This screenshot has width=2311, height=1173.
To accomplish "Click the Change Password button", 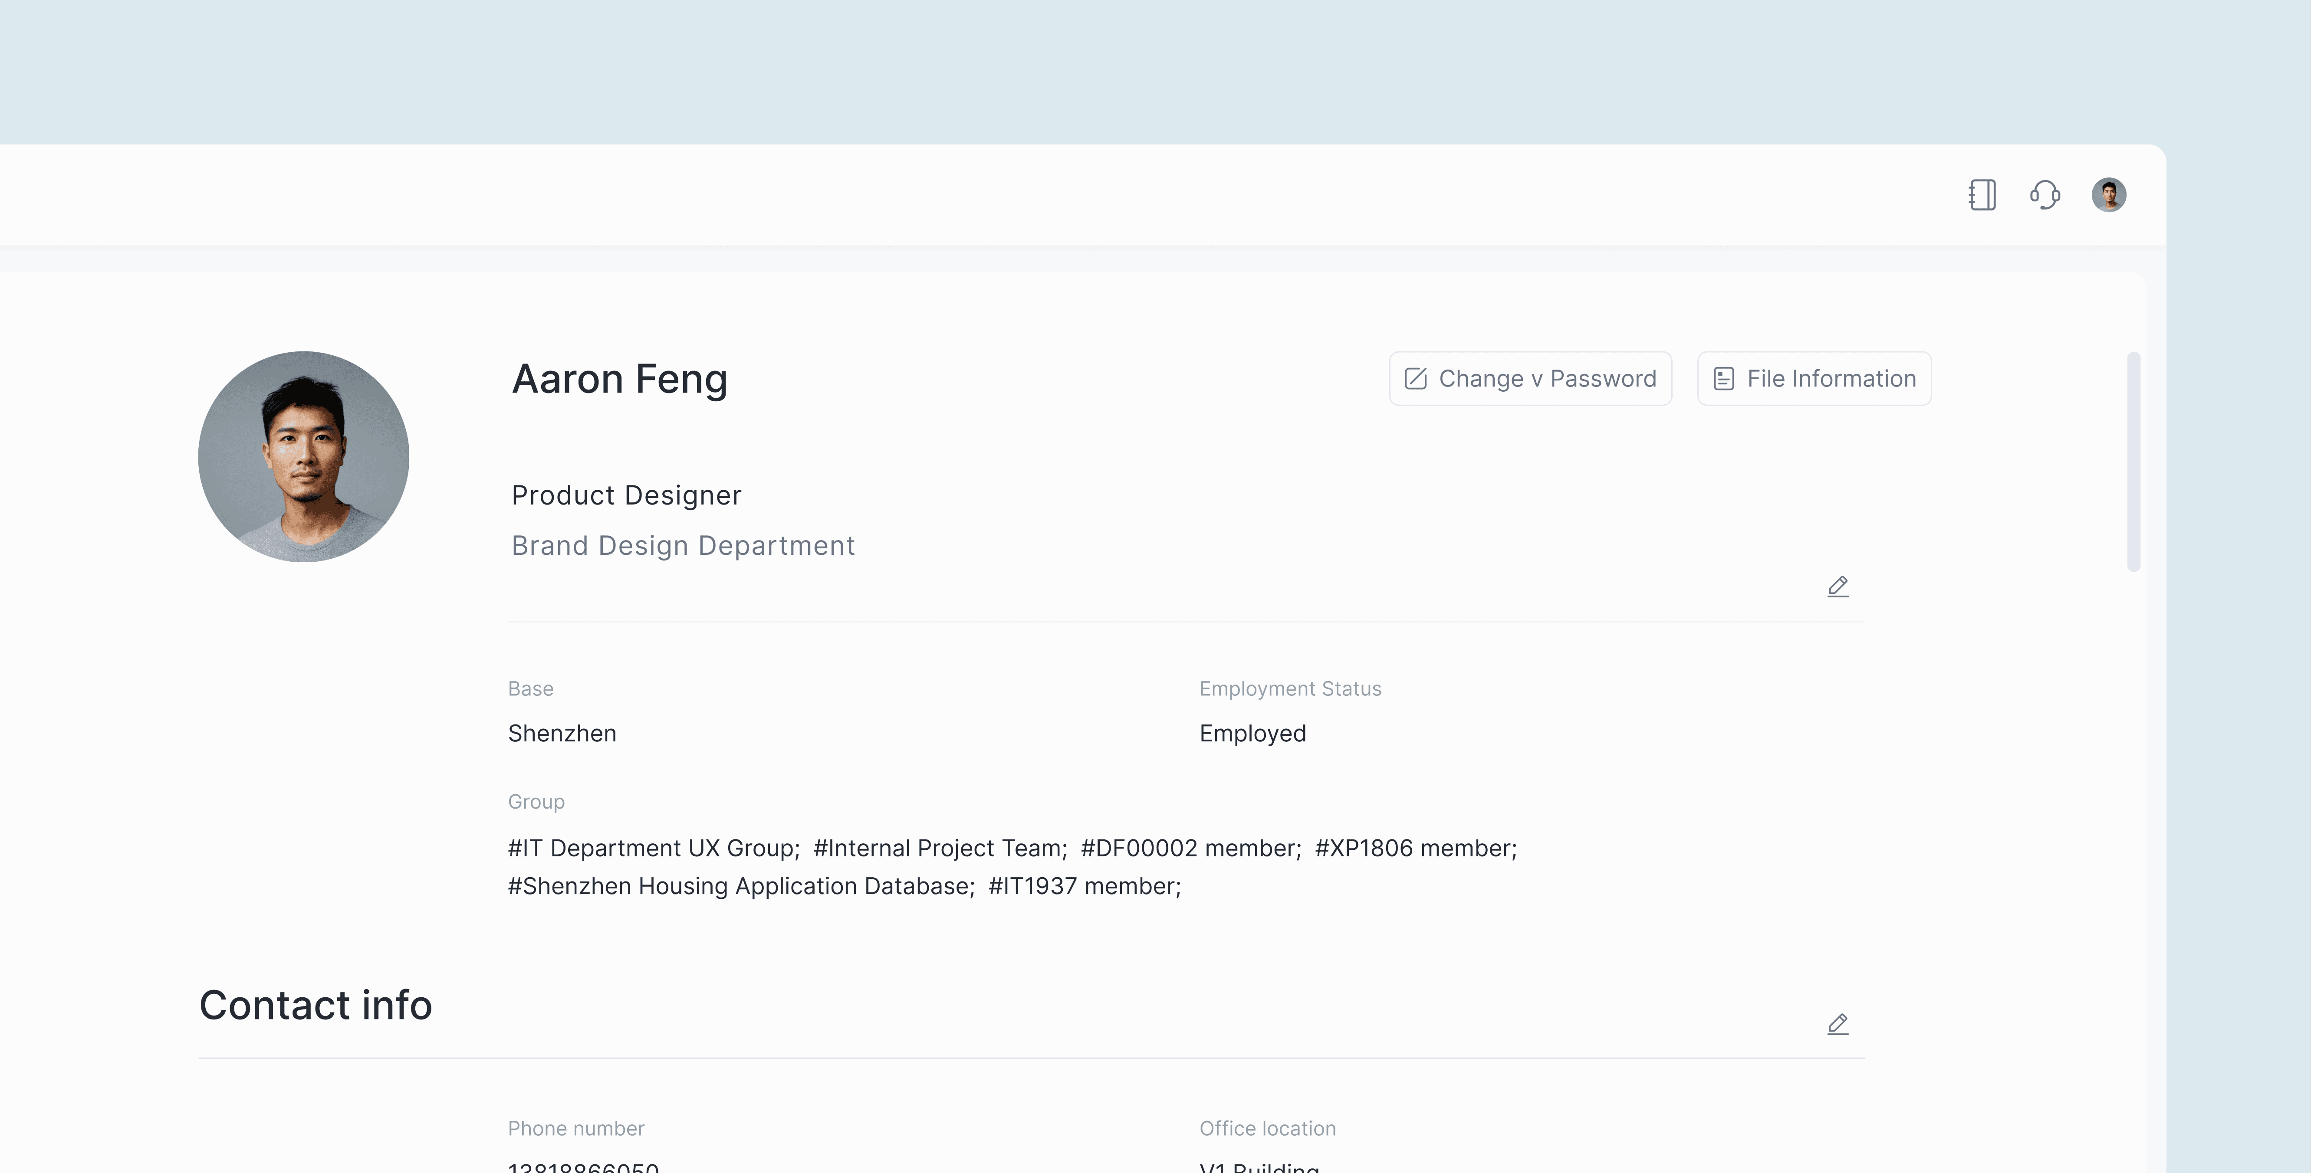I will tap(1530, 378).
